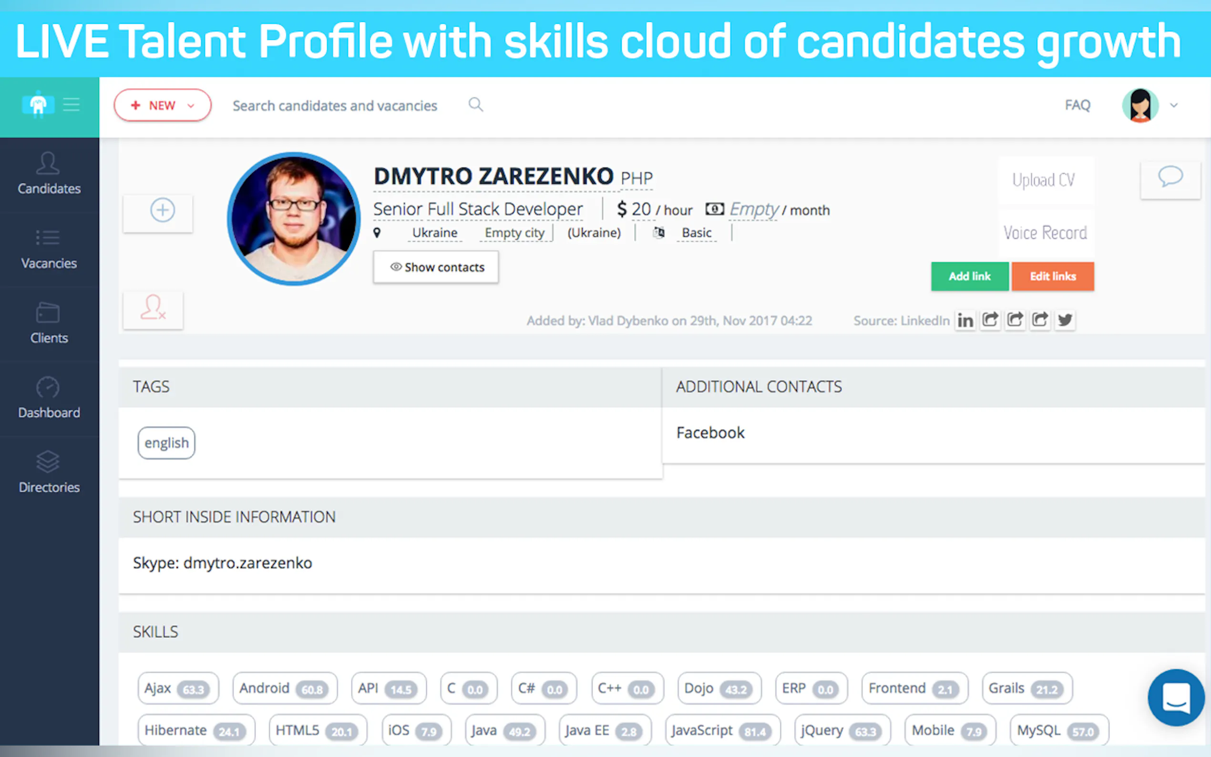Show contacts with the eye button
This screenshot has height=757, width=1211.
point(436,267)
